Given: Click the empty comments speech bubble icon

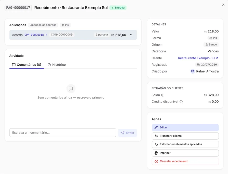Looking at the screenshot, I should click(71, 89).
